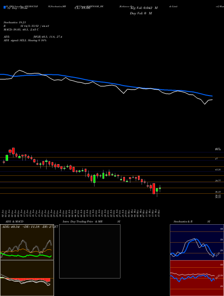Viewport: 224px width, 296px height.
Task: Click the '47' price axis label
Action: 216,159
